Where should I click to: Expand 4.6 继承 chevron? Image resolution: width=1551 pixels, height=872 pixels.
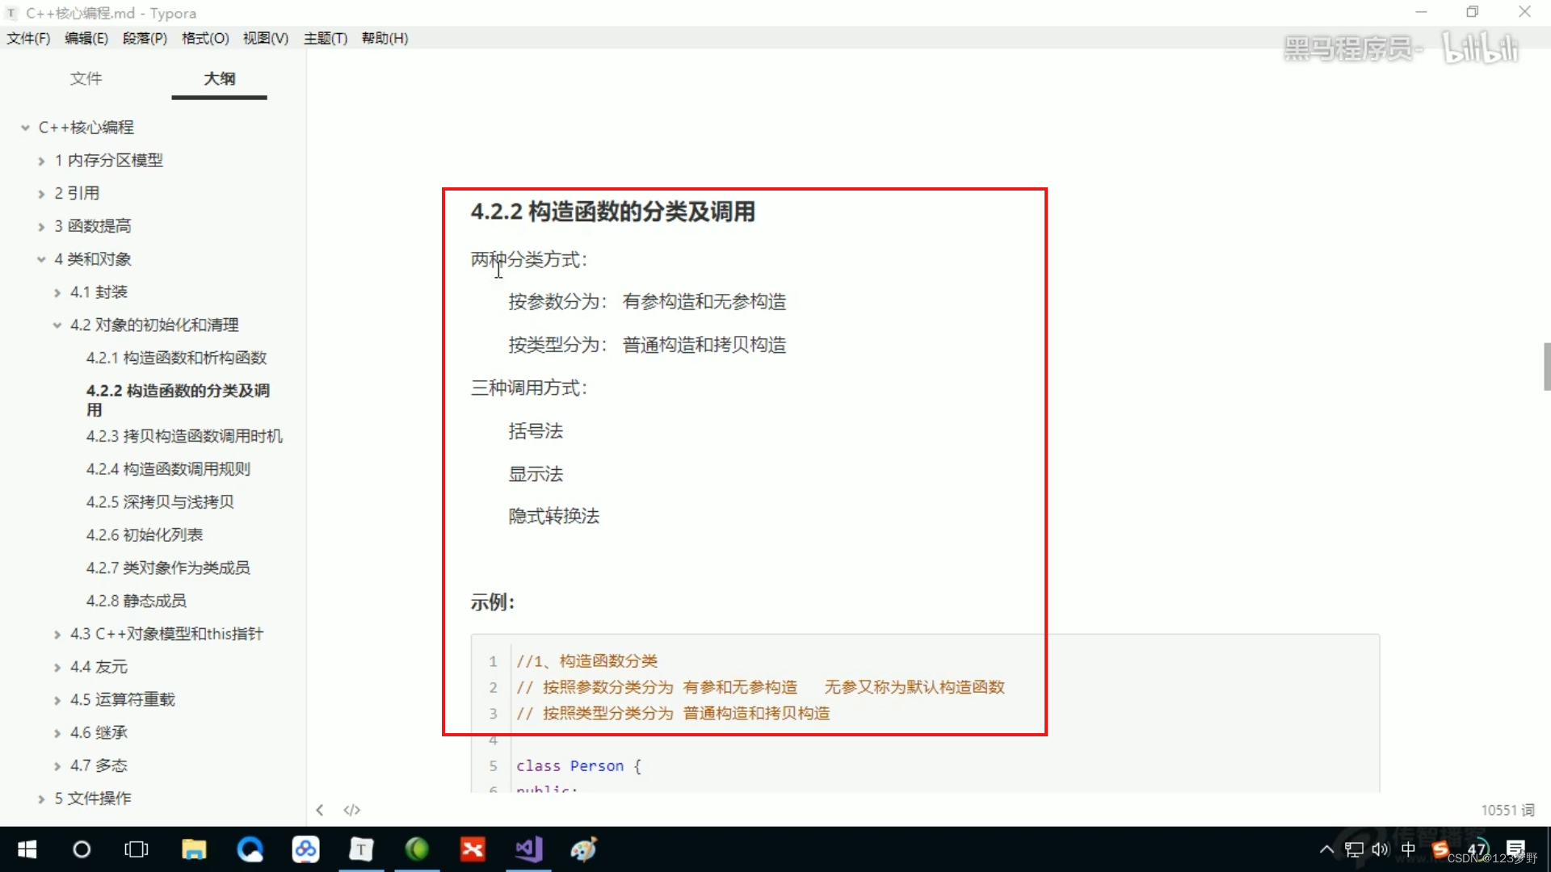tap(57, 733)
